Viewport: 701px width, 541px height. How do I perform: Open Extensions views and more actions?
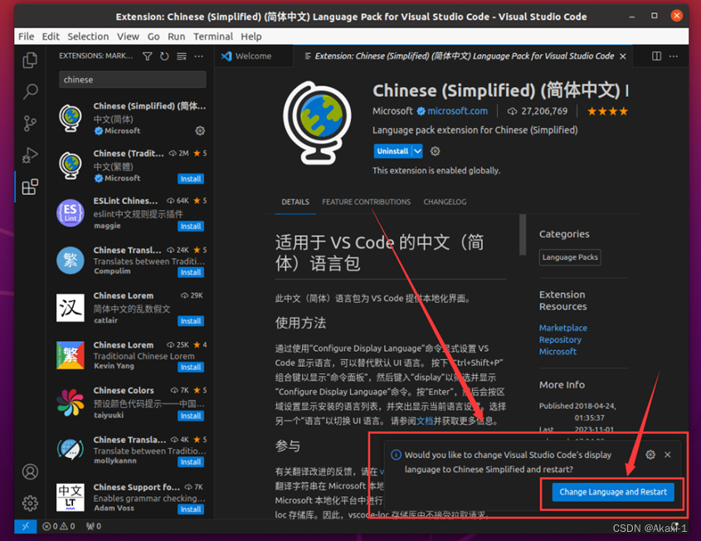coord(199,56)
